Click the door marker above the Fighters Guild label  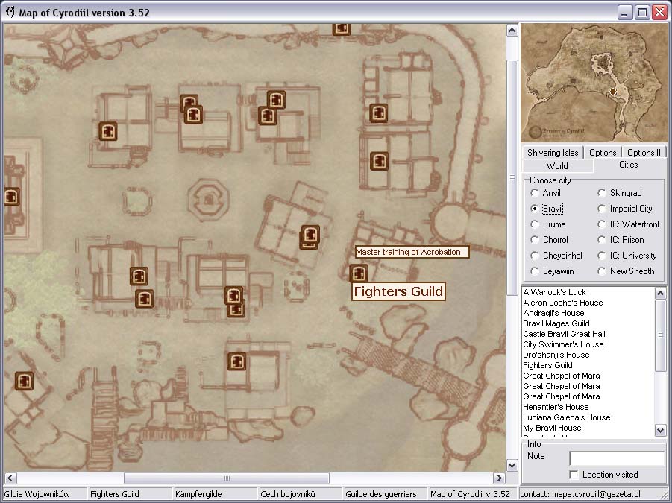(358, 273)
